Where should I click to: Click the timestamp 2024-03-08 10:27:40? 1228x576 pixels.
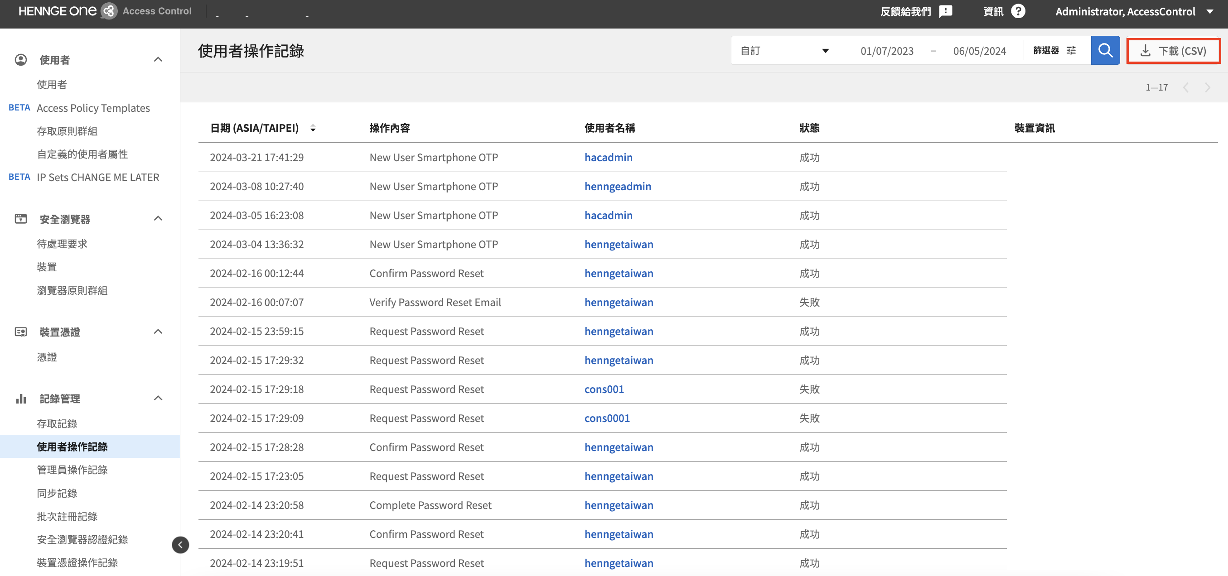pos(256,186)
